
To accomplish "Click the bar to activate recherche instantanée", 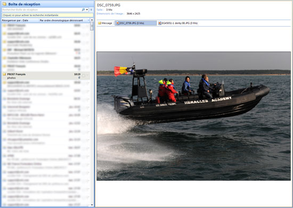I will pyautogui.click(x=47, y=15).
